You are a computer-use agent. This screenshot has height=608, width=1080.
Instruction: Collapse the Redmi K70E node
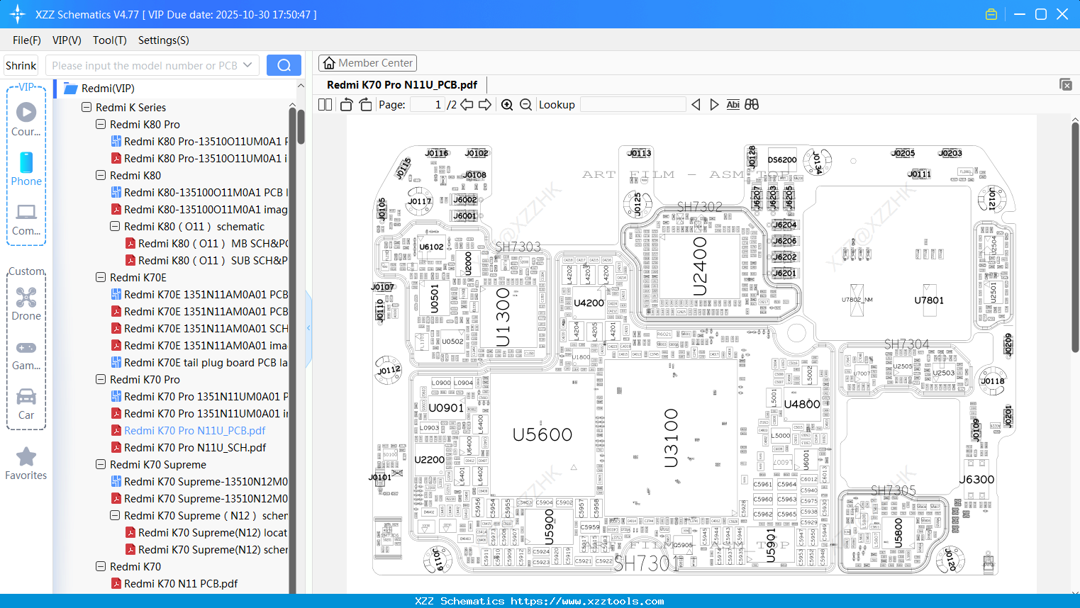[101, 278]
